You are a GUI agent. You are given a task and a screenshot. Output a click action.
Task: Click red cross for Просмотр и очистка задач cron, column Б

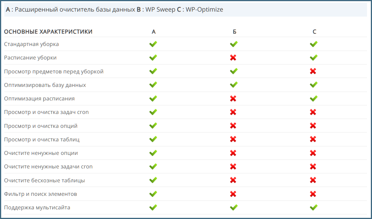233,112
